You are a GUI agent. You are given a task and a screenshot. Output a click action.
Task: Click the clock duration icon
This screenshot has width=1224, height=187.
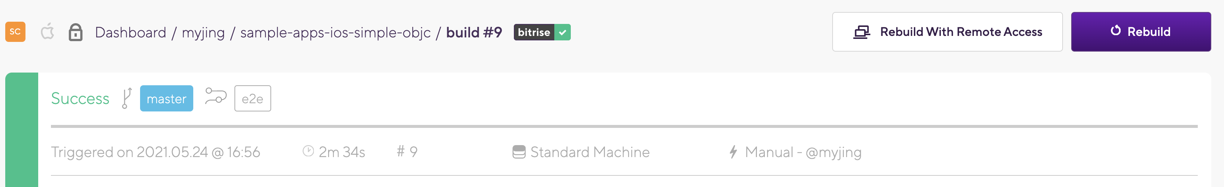pos(308,151)
